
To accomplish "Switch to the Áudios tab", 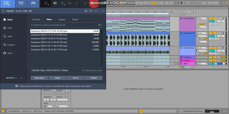I will pyautogui.click(x=75, y=19).
